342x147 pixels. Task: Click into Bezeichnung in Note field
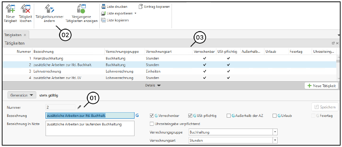90,128
